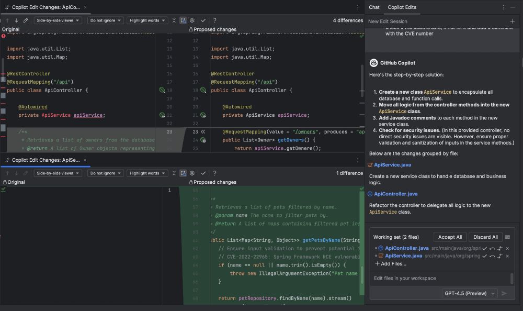Click Discard All button
Viewport: 523px width, 311px height.
click(485, 237)
